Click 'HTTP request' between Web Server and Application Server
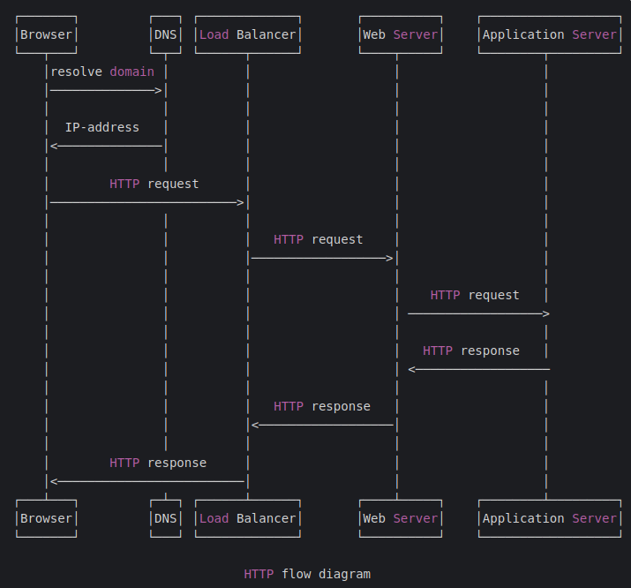Viewport: 631px width, 588px height. coord(475,295)
